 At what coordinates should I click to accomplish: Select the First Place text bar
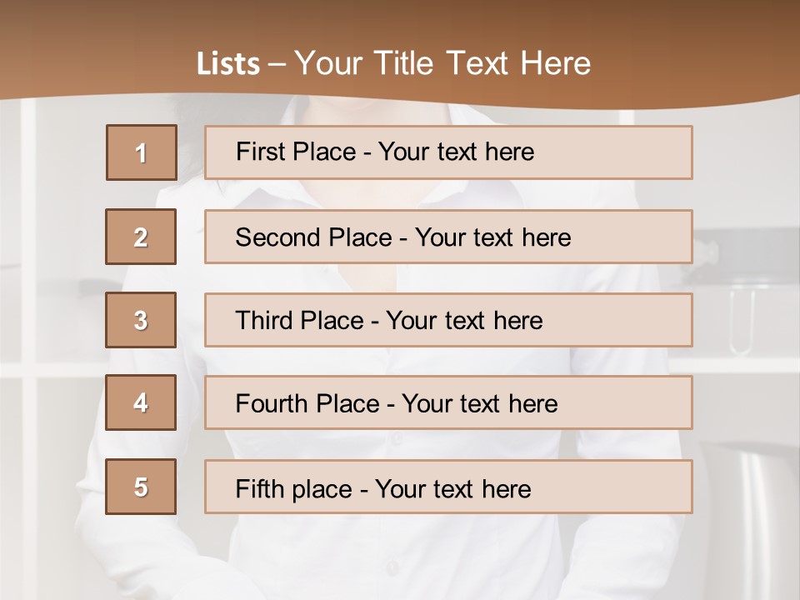coord(448,152)
